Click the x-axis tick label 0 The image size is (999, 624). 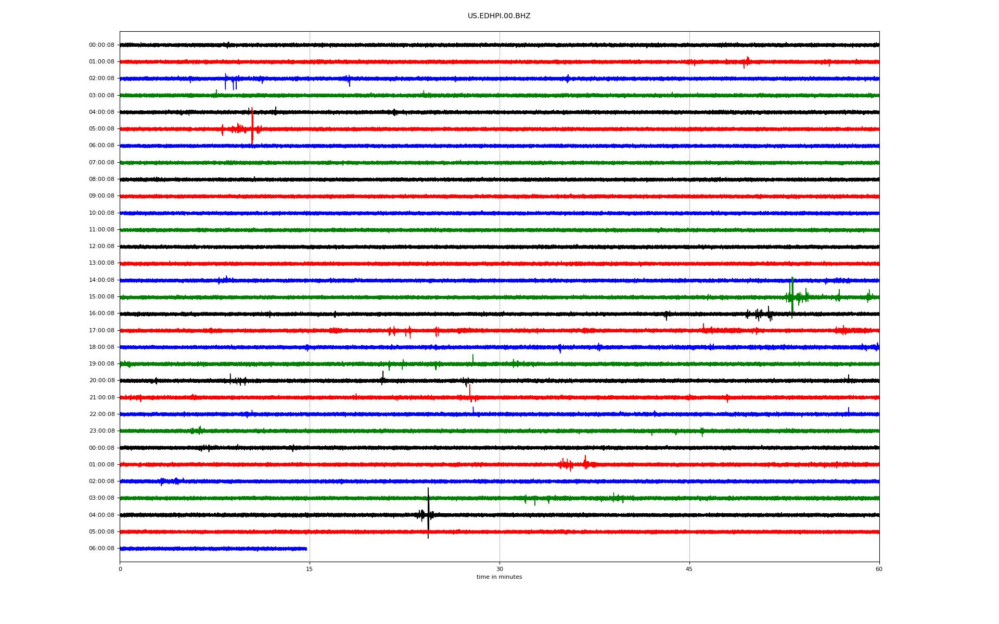(120, 569)
